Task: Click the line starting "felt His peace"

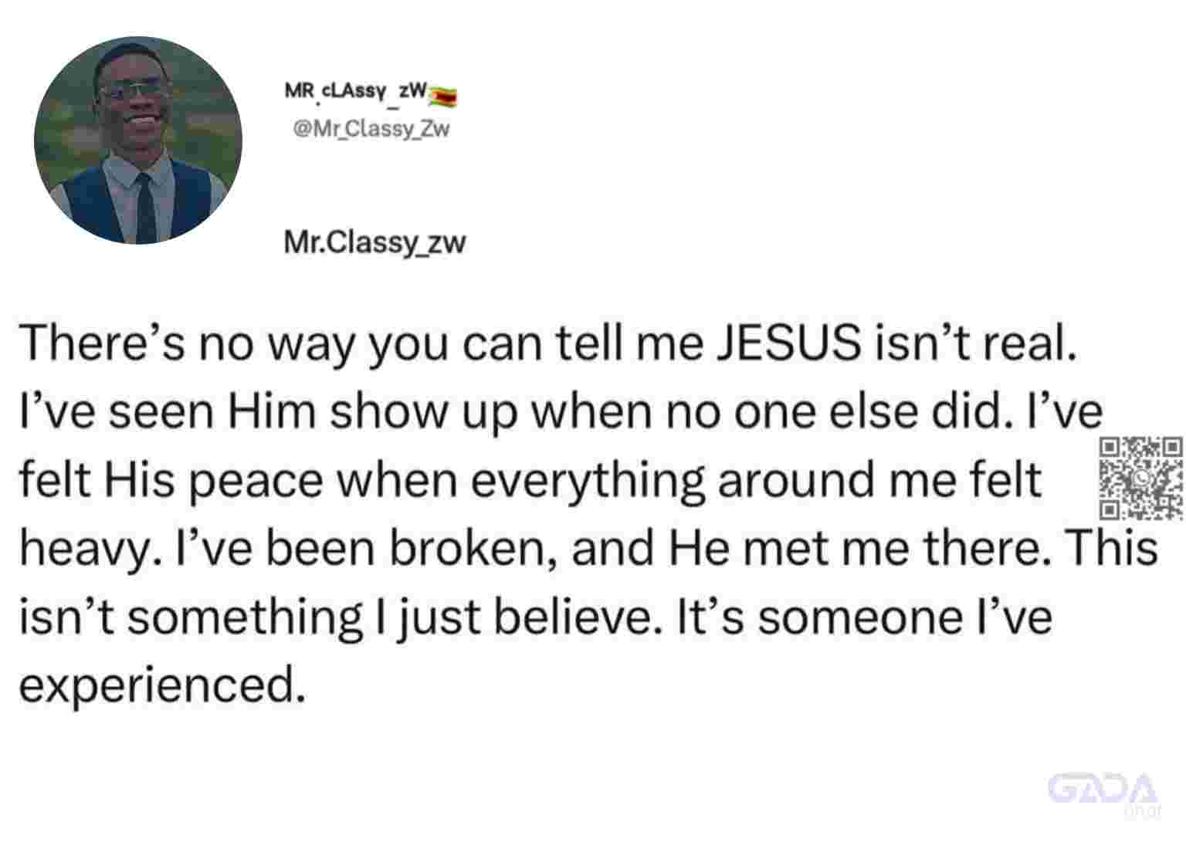Action: 530,479
